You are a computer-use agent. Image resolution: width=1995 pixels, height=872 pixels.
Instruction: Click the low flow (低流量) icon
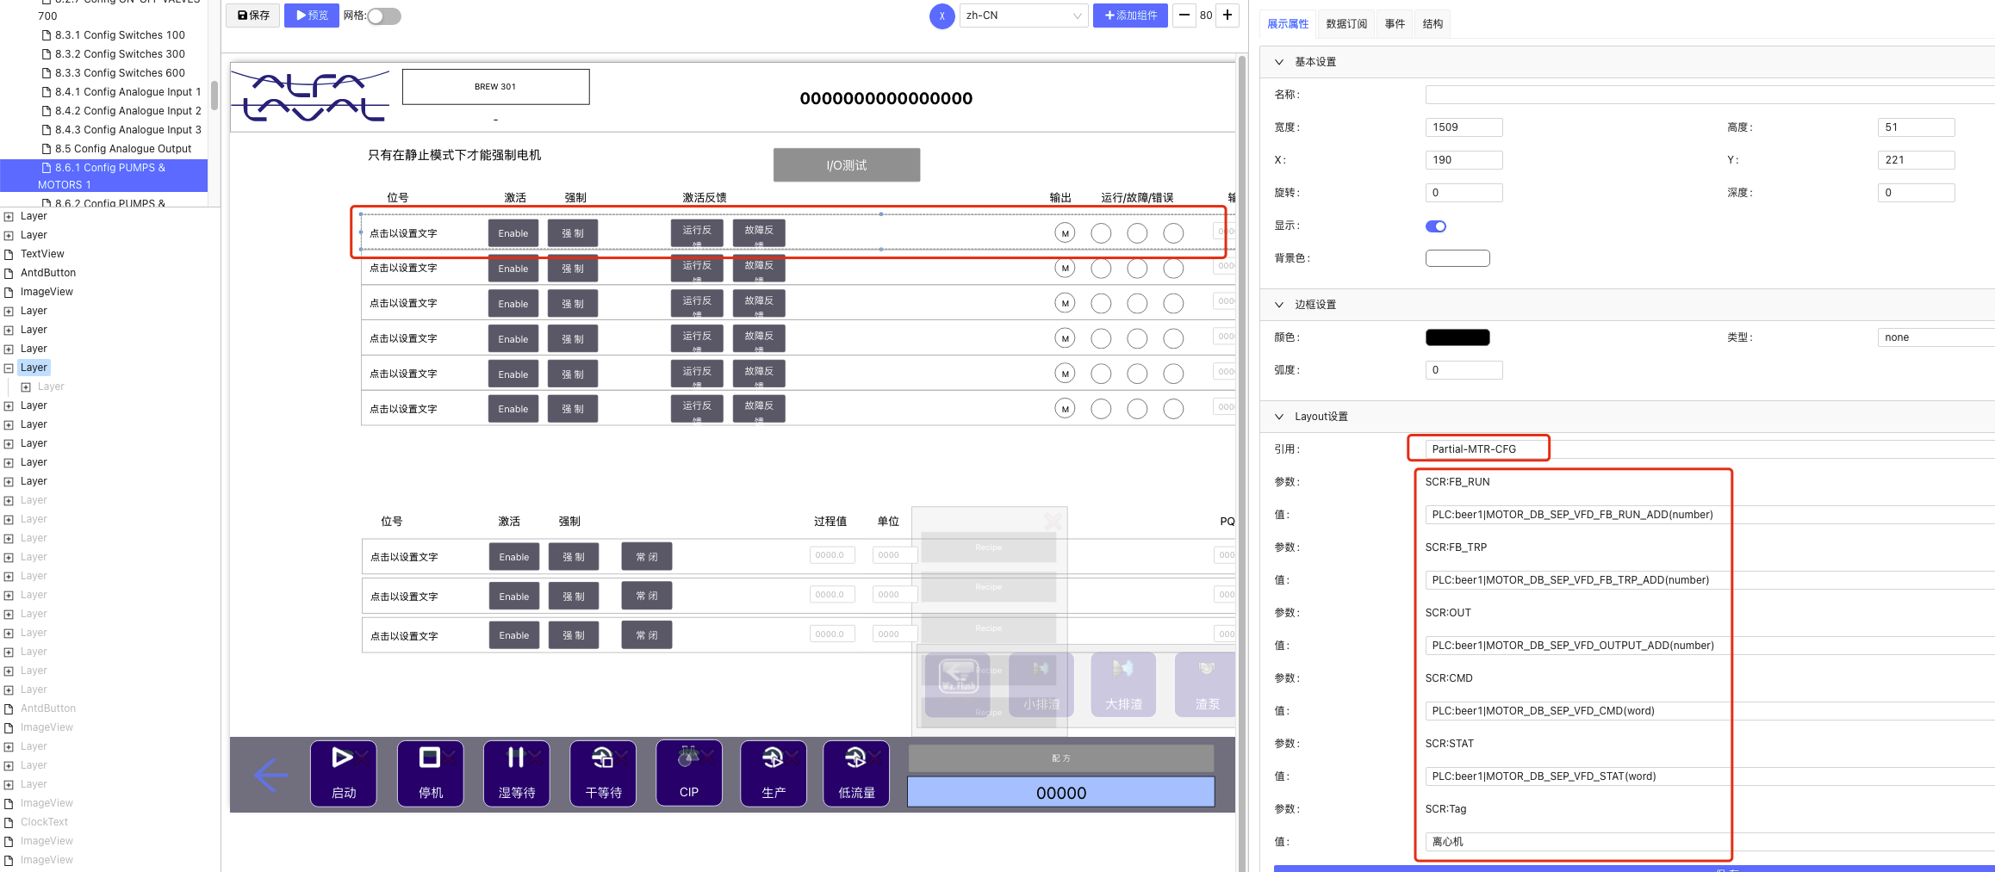pos(856,772)
